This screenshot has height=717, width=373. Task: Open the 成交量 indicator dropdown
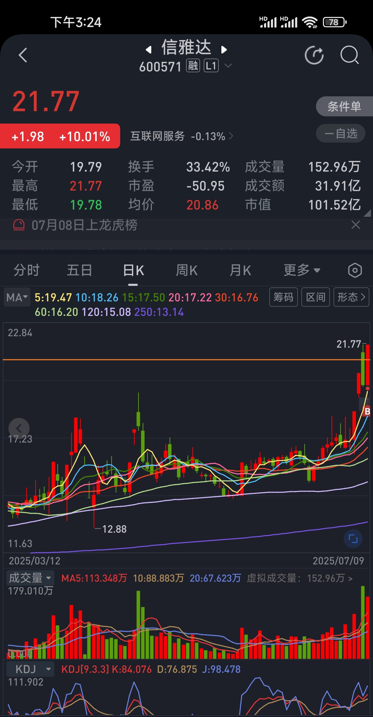30,578
